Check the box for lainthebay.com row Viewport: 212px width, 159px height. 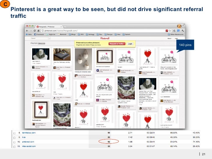[14, 133]
